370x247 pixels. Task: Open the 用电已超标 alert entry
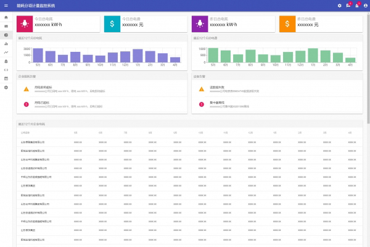click(102, 104)
